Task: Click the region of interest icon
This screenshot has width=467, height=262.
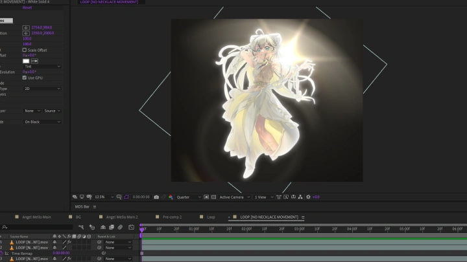Action: click(206, 197)
